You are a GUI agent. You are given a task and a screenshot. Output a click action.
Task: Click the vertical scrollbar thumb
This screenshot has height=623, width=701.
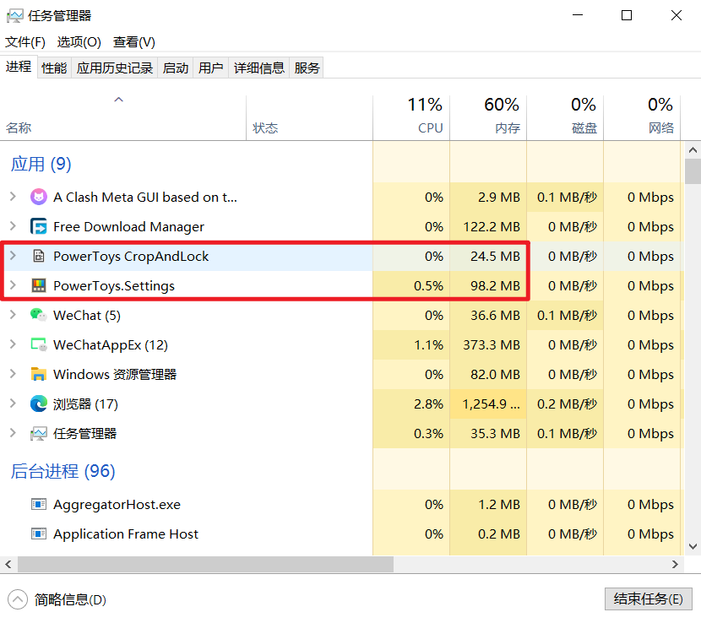[x=693, y=171]
